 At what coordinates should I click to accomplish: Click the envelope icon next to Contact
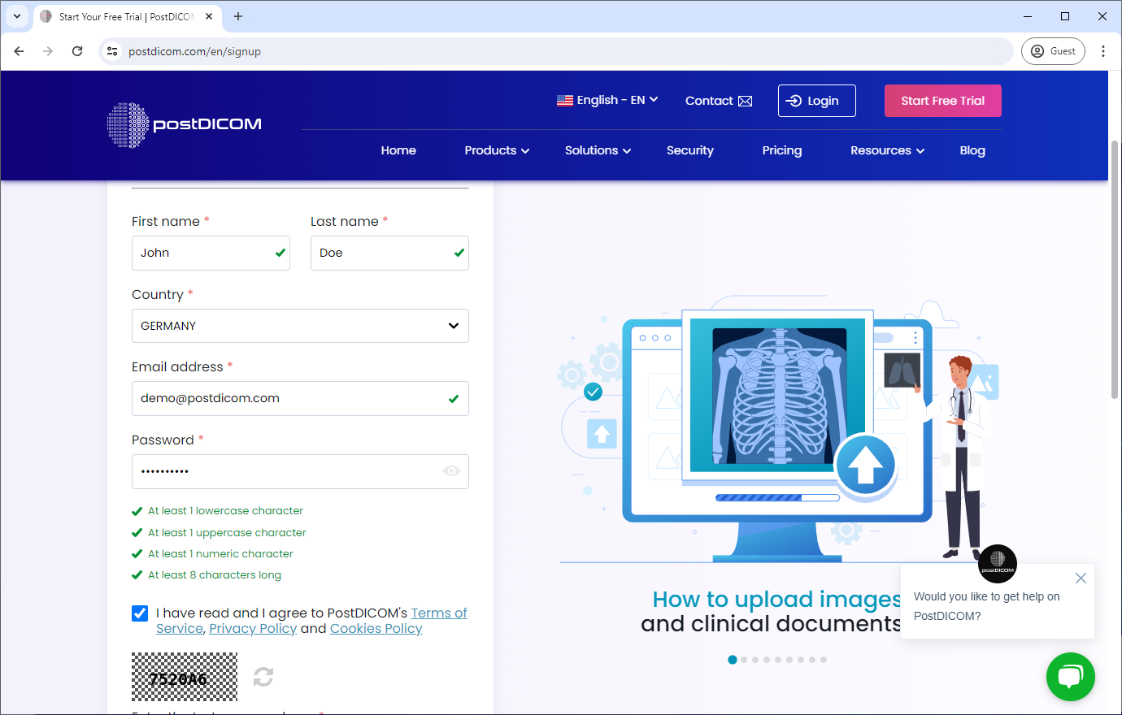coord(745,100)
